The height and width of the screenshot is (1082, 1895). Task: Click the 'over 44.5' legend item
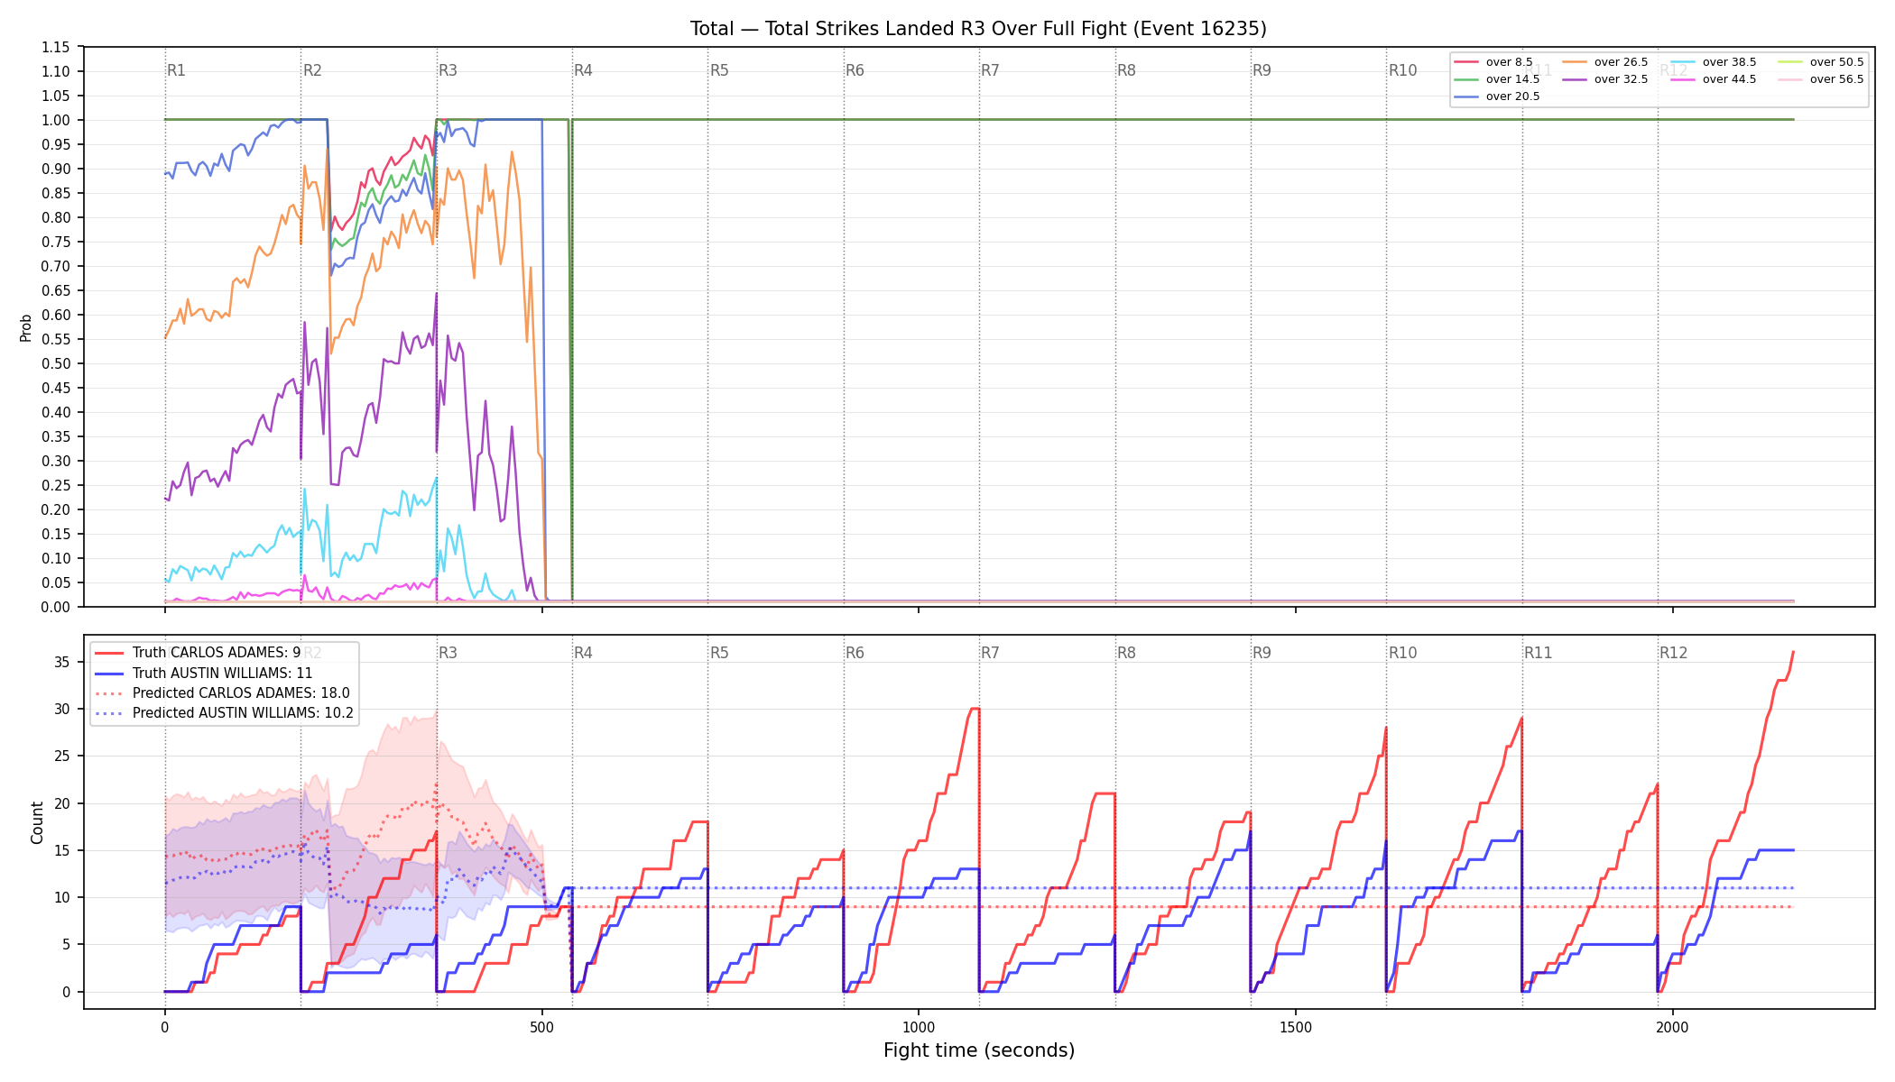click(1714, 79)
